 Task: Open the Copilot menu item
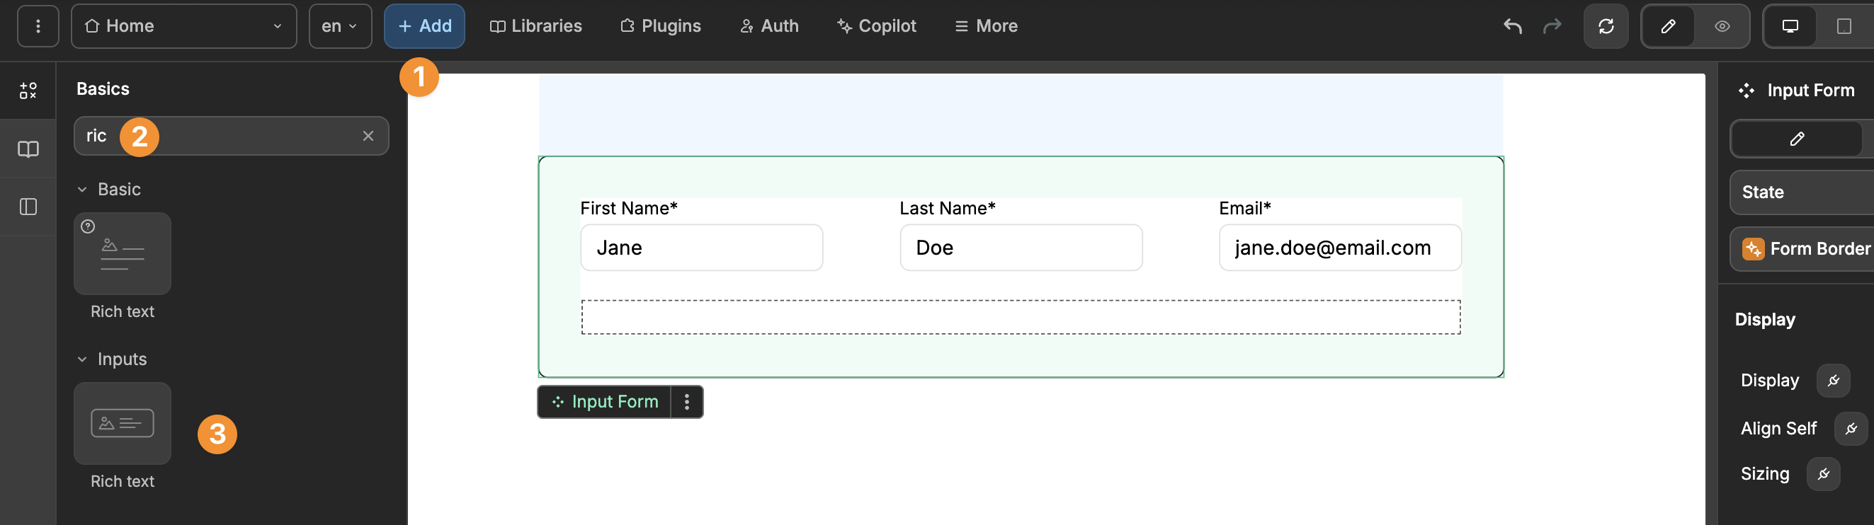click(x=876, y=26)
